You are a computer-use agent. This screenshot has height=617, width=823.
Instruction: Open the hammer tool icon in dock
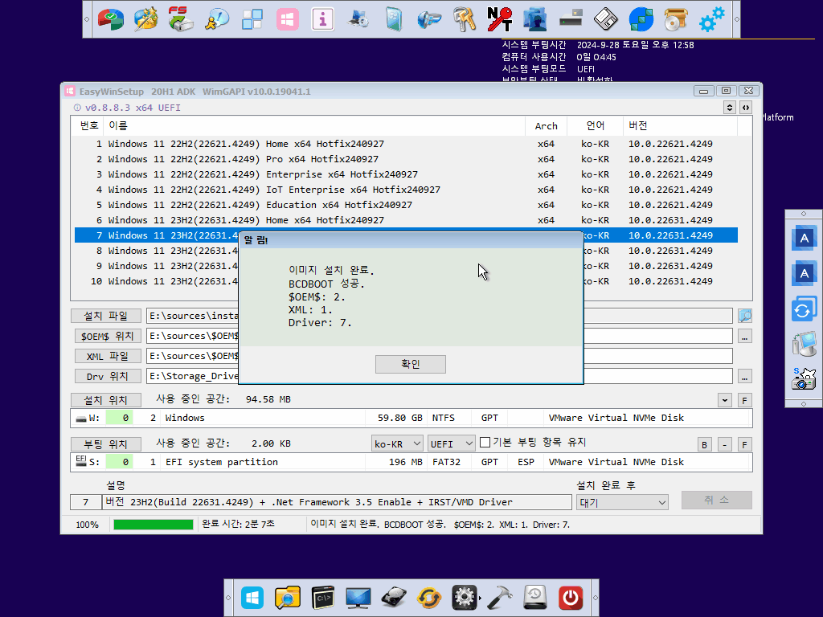[x=500, y=598]
